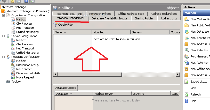Image resolution: width=210 pixels, height=110 pixels.
Task: Switch to the Sharing Policies tab
Action: pyautogui.click(x=144, y=18)
